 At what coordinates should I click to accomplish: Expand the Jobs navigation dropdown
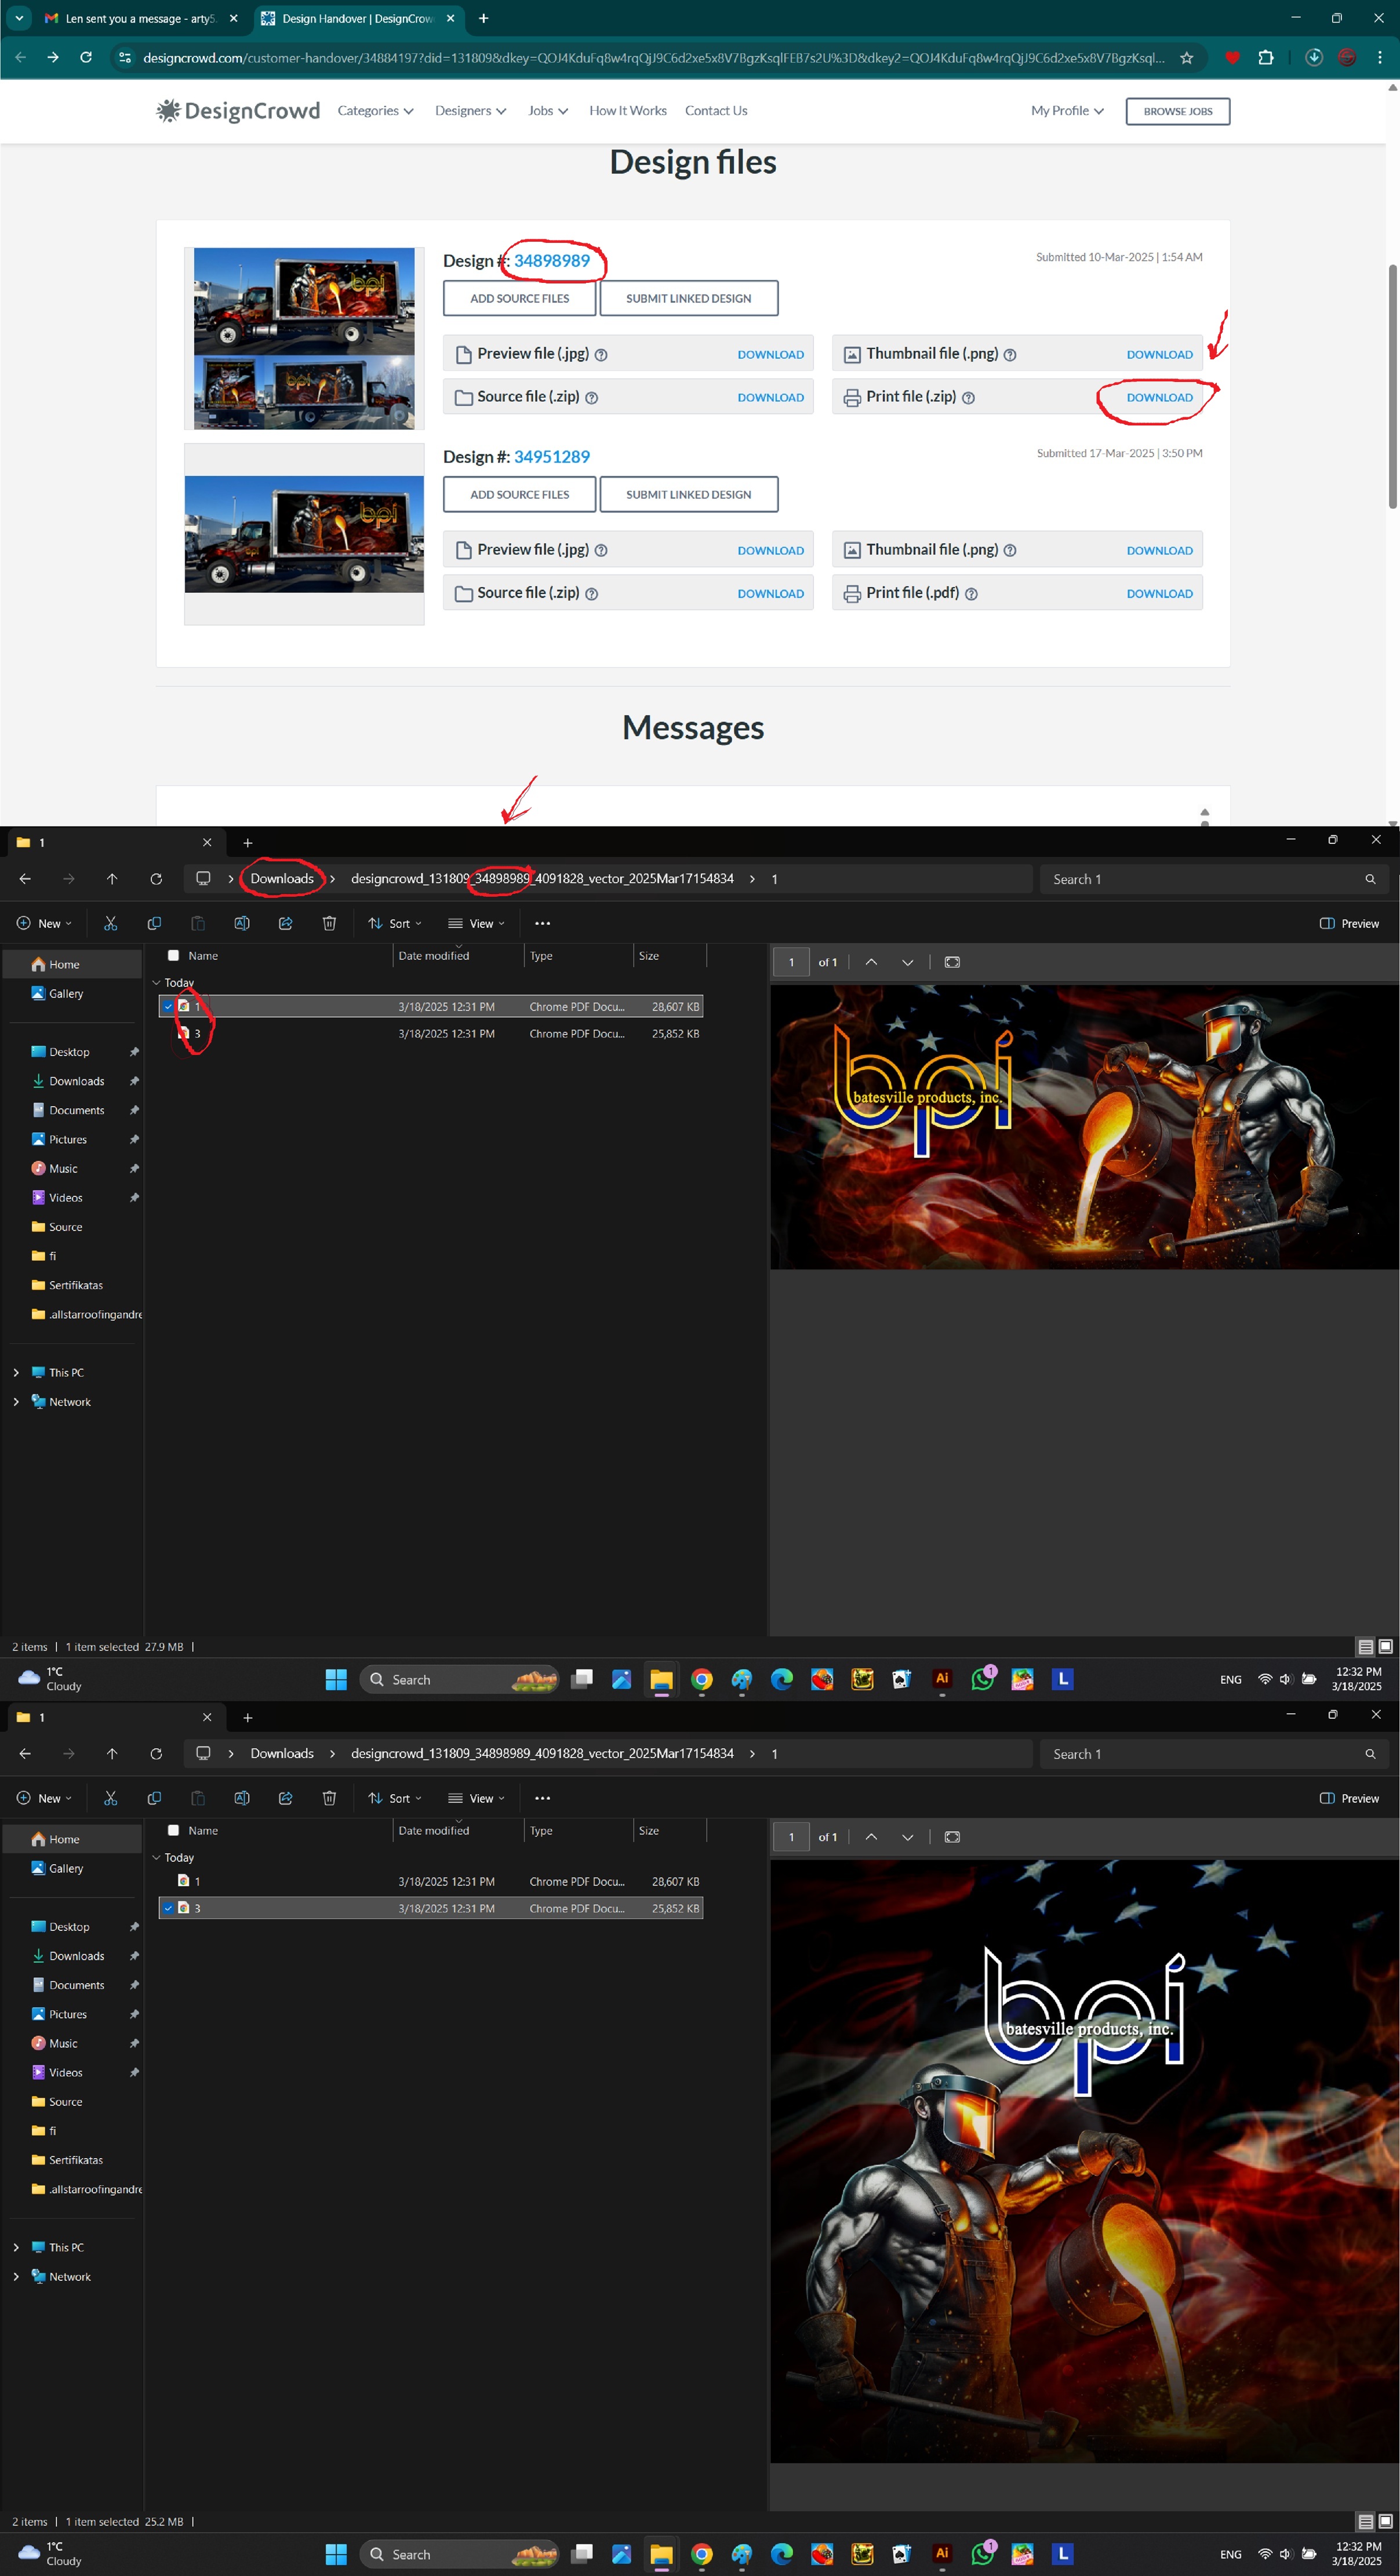[547, 111]
